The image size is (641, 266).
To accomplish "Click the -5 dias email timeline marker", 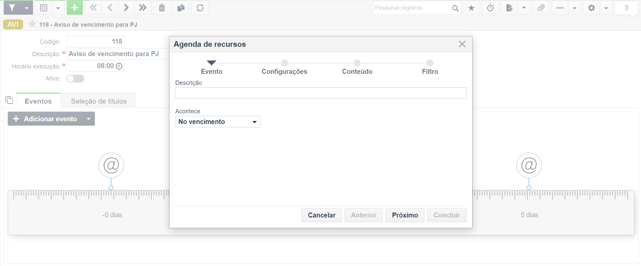I will pos(111,165).
